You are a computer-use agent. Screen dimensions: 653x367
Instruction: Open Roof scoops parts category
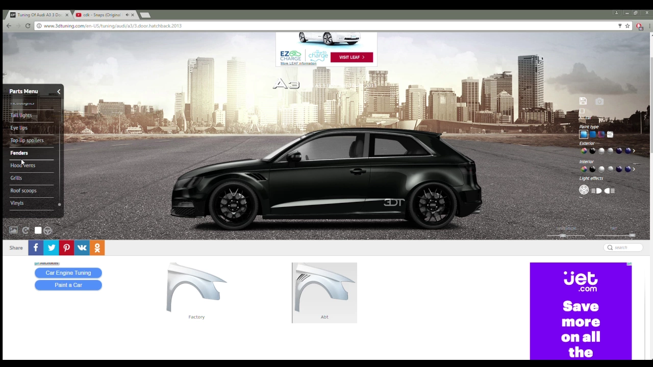click(x=23, y=191)
